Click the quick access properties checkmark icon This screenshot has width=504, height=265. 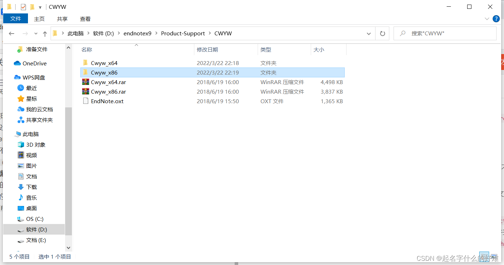click(23, 7)
